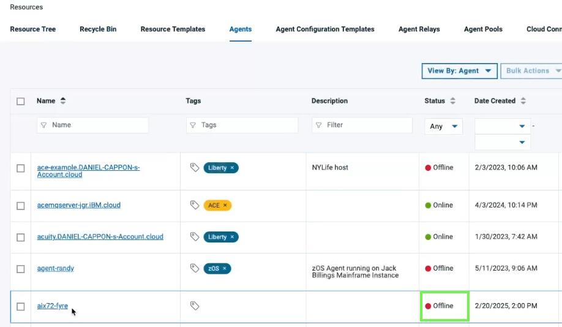The width and height of the screenshot is (562, 327).
Task: Sort agents by Name column arrows
Action: 62,101
